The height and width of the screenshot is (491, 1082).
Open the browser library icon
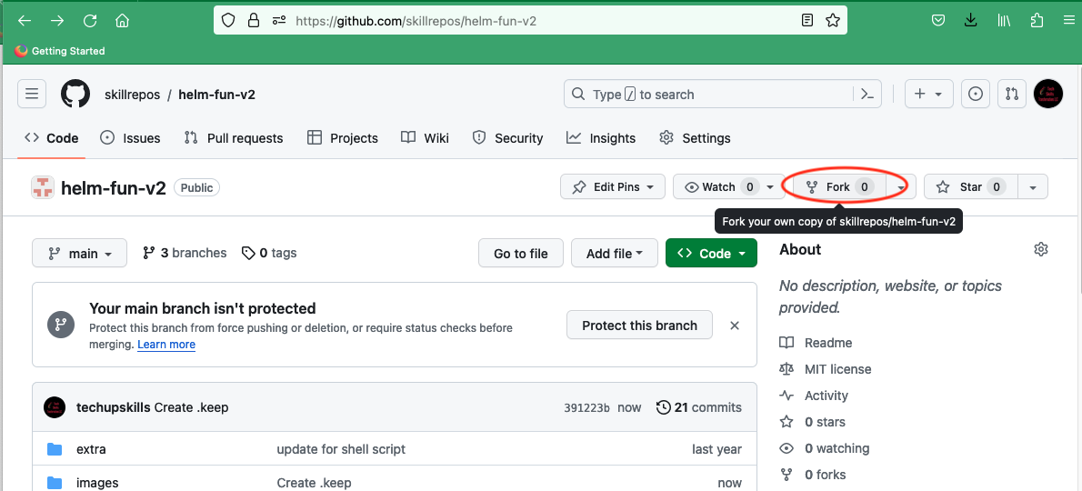(1004, 21)
